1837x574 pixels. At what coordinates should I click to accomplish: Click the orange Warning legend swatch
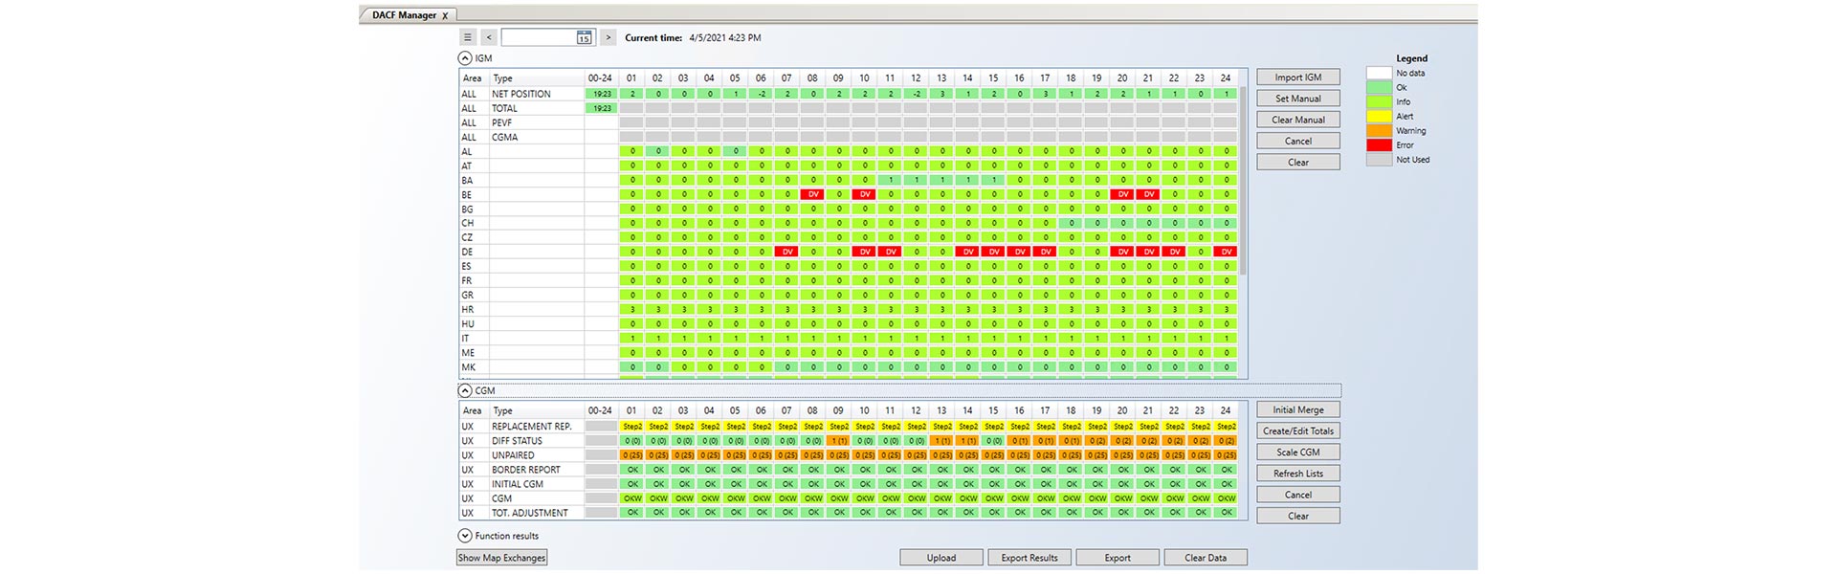coord(1379,131)
